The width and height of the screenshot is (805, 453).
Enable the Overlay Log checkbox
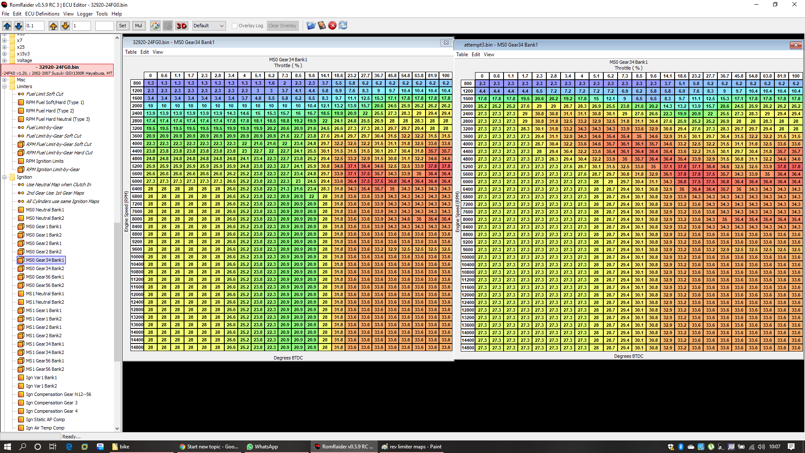(235, 26)
